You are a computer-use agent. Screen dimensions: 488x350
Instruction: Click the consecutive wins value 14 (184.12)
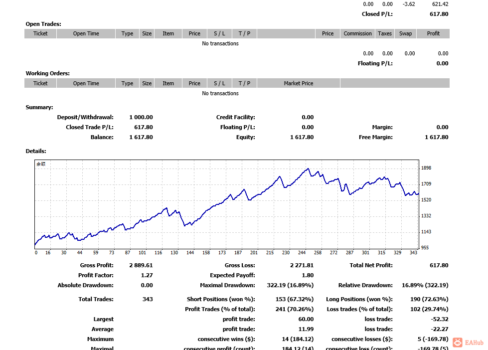pos(298,340)
